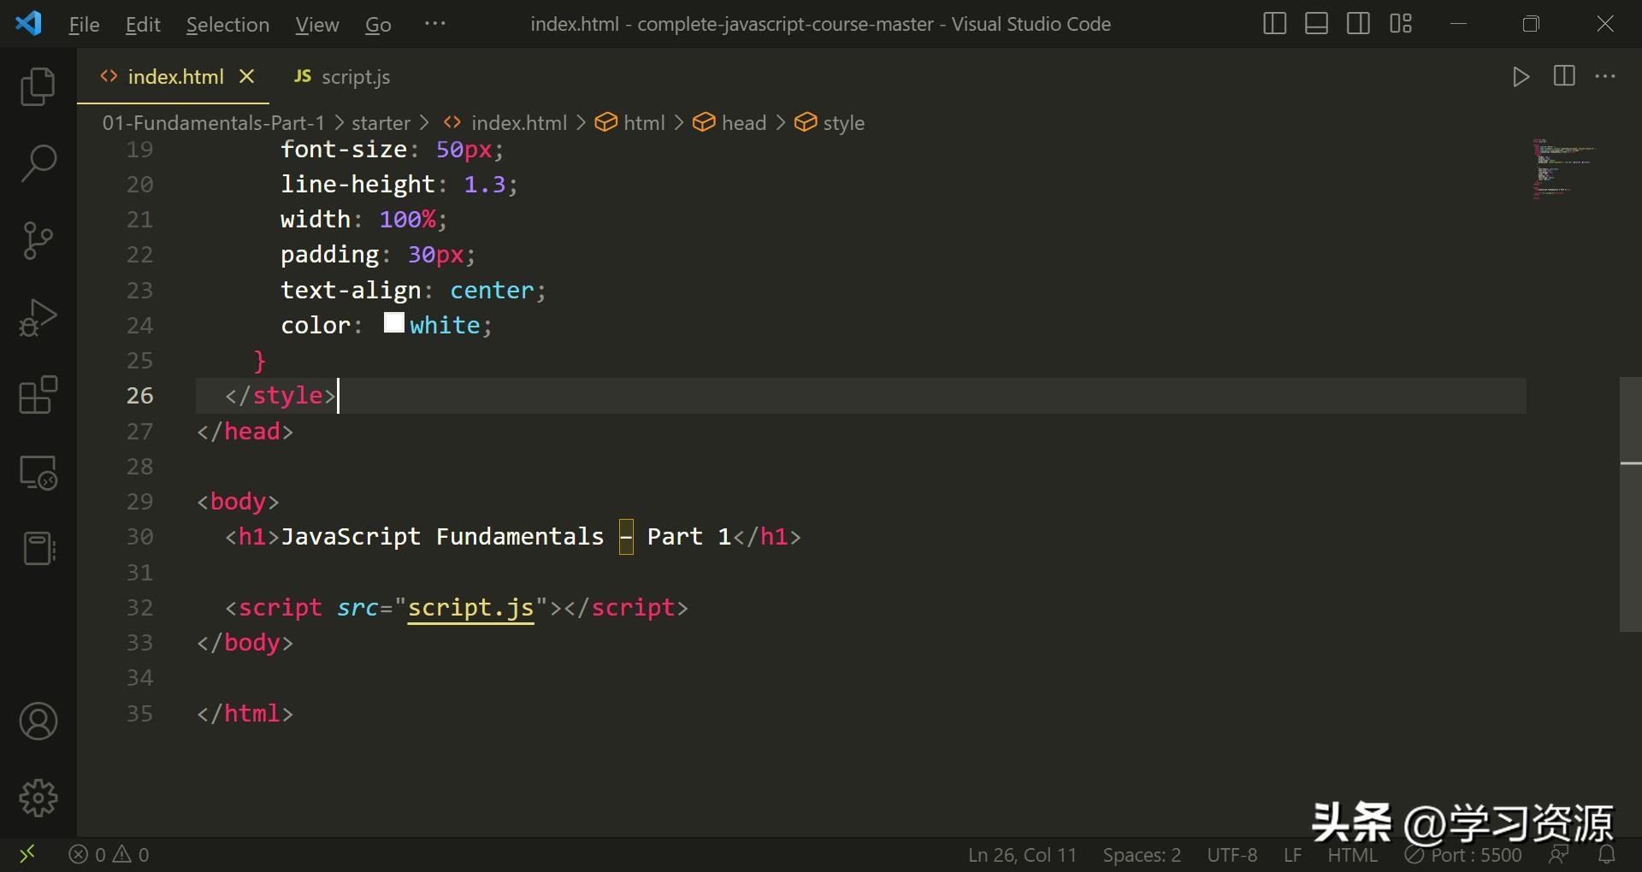
Task: Toggle Primary Side Bar layout button
Action: tap(1274, 24)
